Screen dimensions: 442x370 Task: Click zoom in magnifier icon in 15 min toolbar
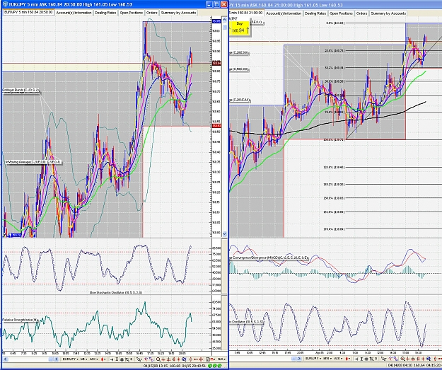402,359
